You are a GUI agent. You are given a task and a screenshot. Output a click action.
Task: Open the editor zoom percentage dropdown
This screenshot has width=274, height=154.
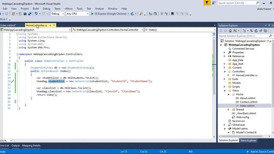coord(11,141)
